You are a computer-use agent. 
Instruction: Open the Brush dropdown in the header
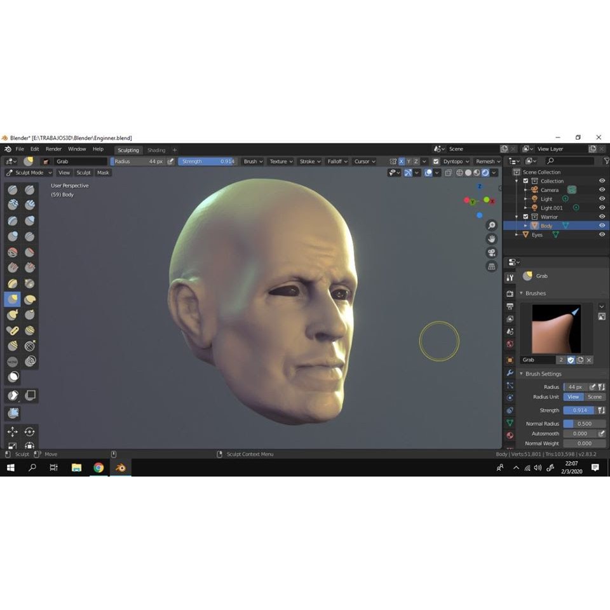(253, 161)
